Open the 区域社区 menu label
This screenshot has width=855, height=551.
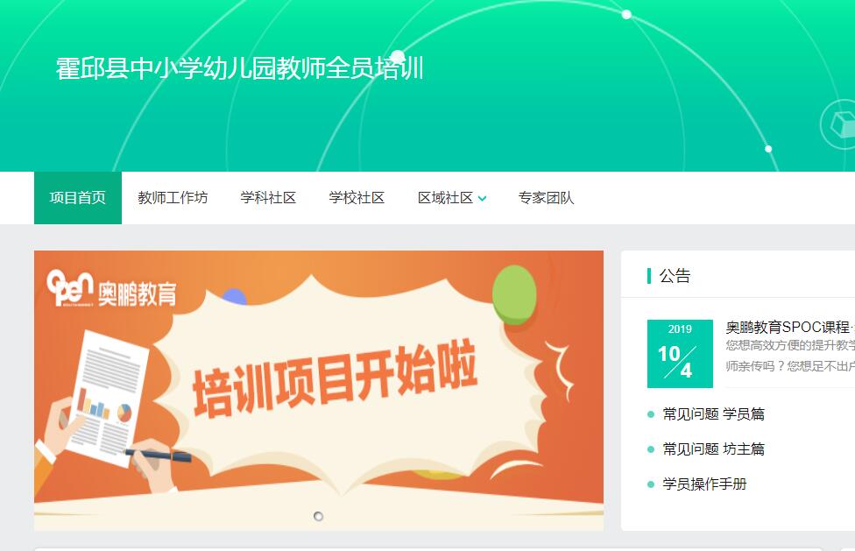point(445,198)
